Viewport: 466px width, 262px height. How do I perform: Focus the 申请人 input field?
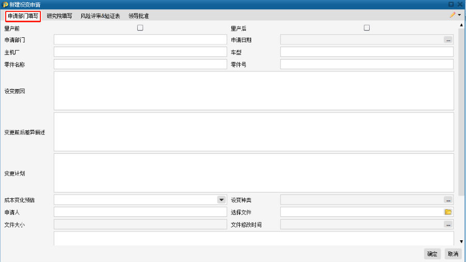point(140,212)
